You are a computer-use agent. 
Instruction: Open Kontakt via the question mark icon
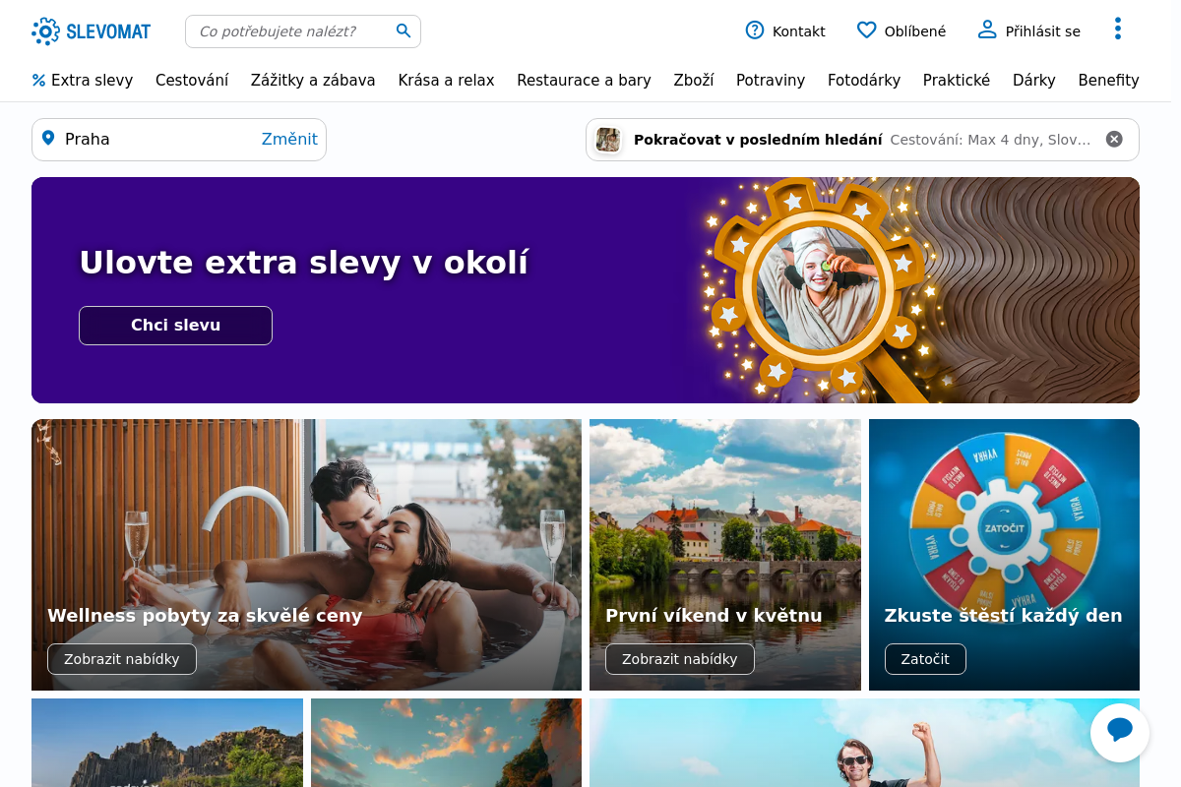[x=754, y=30]
